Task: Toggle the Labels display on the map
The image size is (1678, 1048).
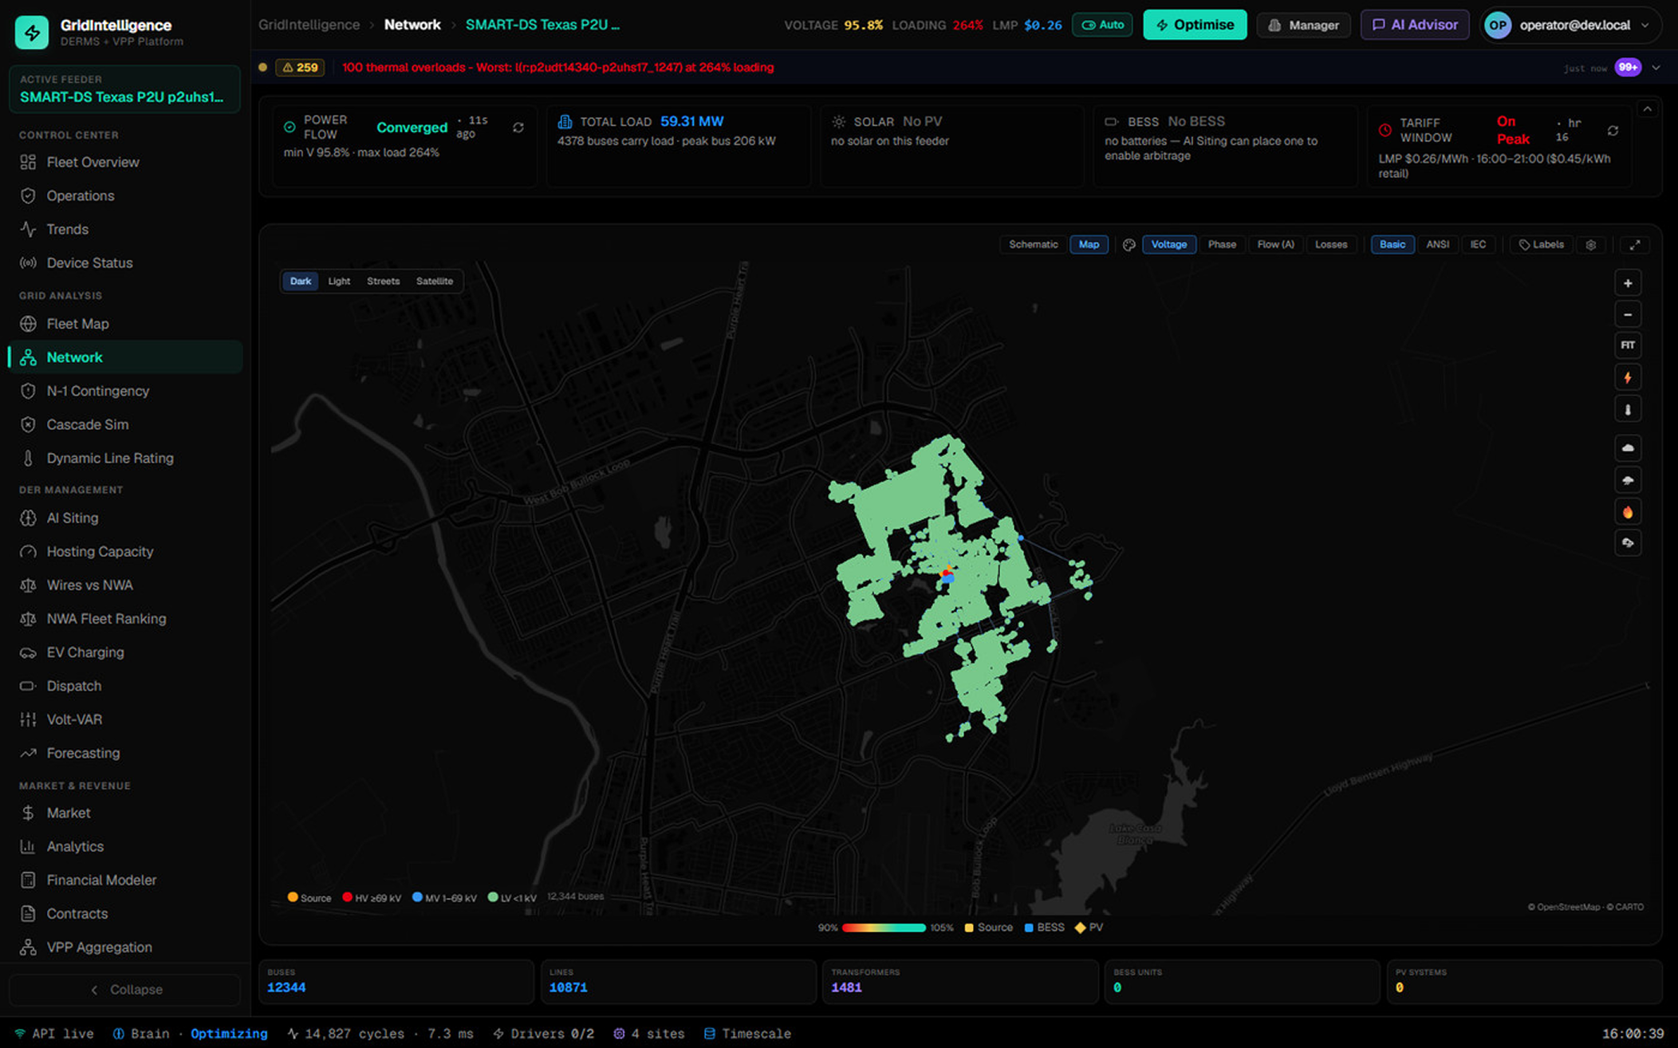Action: (x=1542, y=245)
